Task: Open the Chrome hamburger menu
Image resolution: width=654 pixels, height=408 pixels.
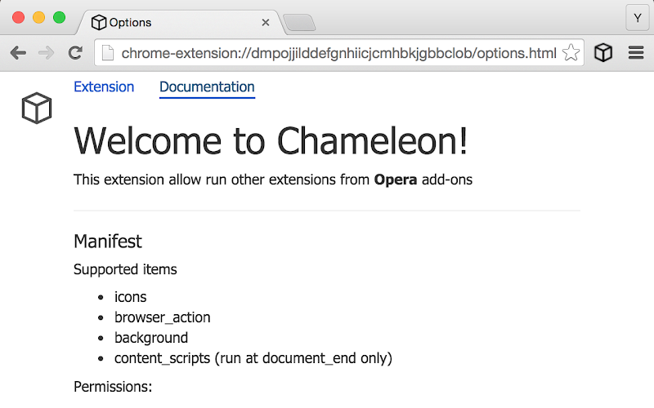Action: (636, 52)
